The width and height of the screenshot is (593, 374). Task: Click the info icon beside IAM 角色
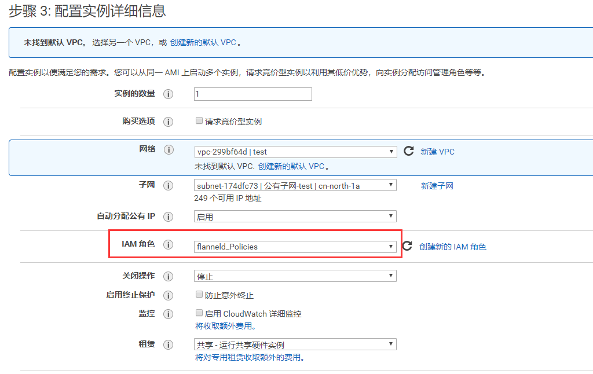169,245
